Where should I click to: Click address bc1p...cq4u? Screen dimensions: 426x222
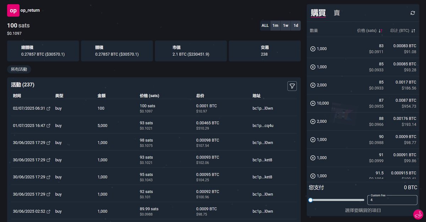[x=262, y=126]
